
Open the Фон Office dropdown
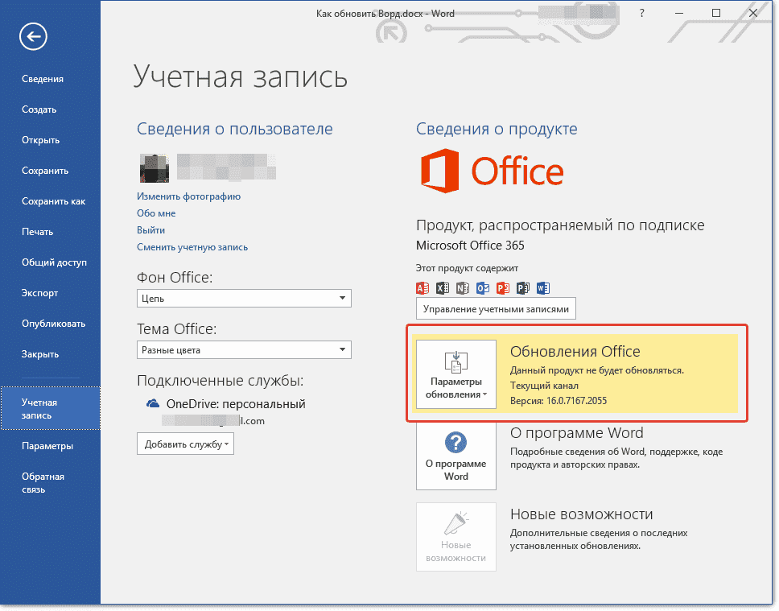tap(244, 299)
